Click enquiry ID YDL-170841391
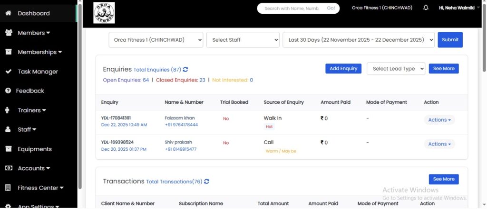Image resolution: width=487 pixels, height=209 pixels. click(116, 118)
